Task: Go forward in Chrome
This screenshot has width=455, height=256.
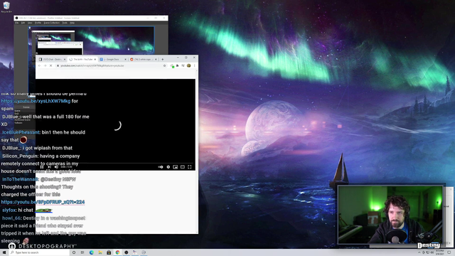Action: click(45, 65)
